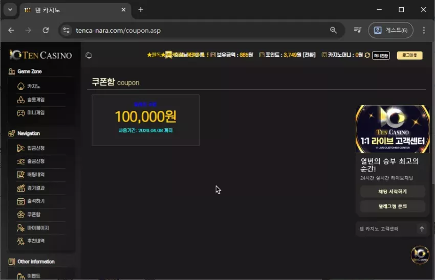Click the Other Information section header
The width and height of the screenshot is (435, 280).
[36, 262]
